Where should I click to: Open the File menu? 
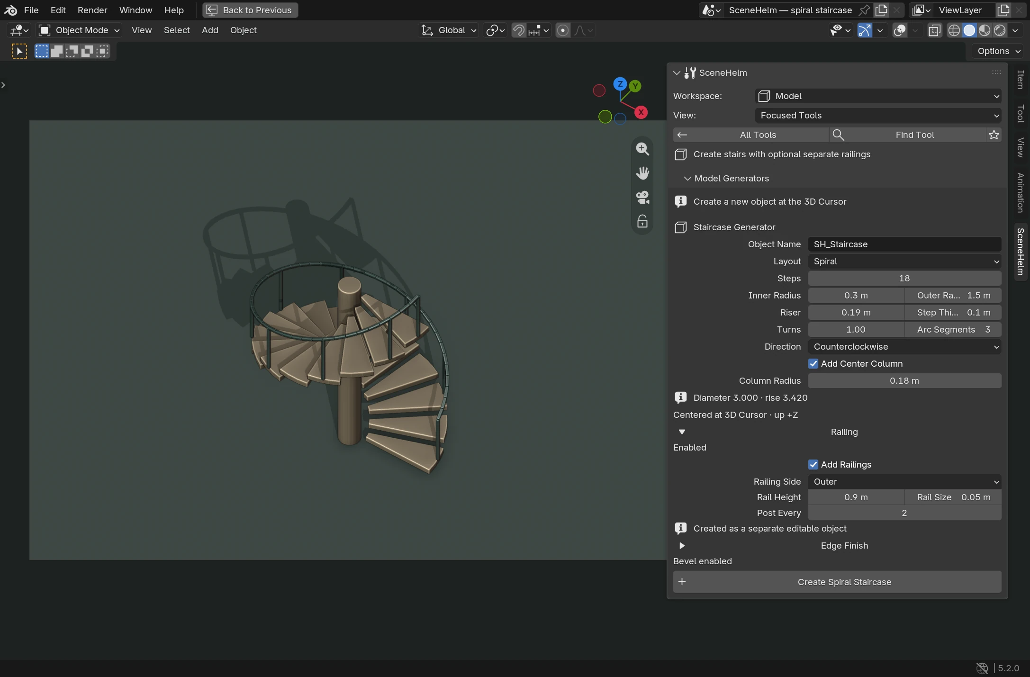pos(31,10)
